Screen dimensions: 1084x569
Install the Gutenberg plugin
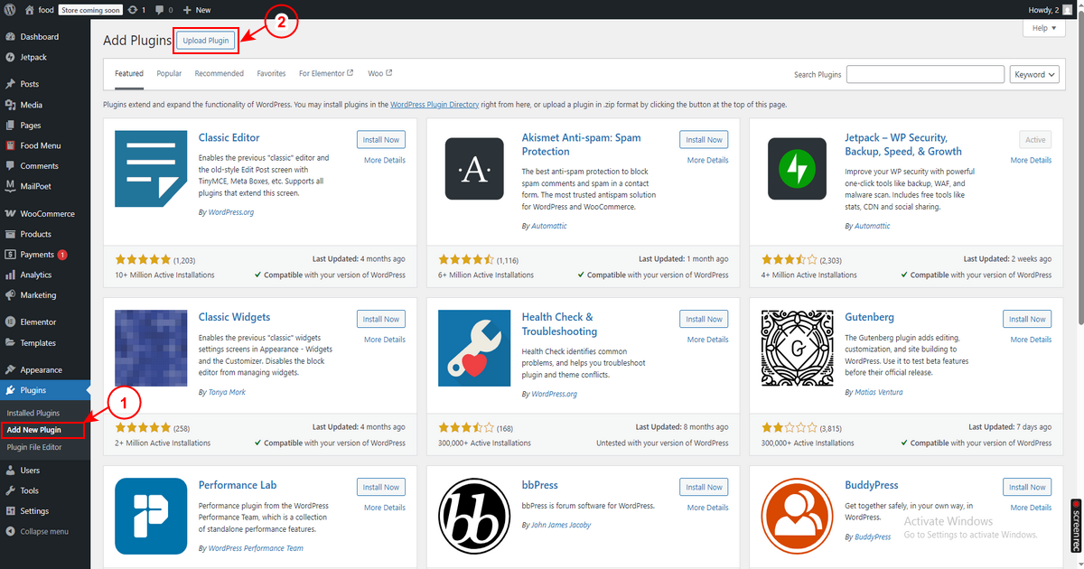(1027, 319)
